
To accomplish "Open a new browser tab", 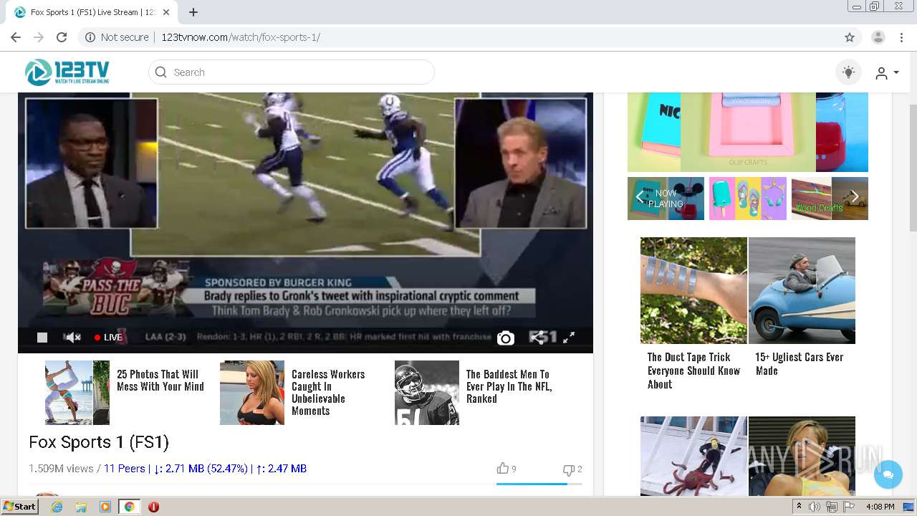I will [x=193, y=12].
